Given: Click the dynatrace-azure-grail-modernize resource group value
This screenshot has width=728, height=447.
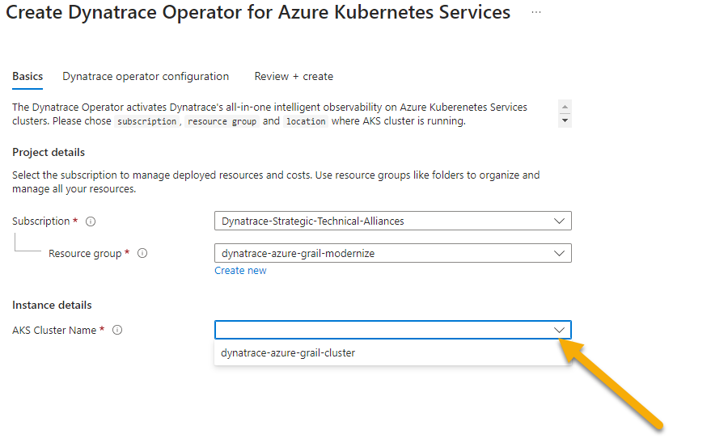Looking at the screenshot, I should click(x=298, y=254).
